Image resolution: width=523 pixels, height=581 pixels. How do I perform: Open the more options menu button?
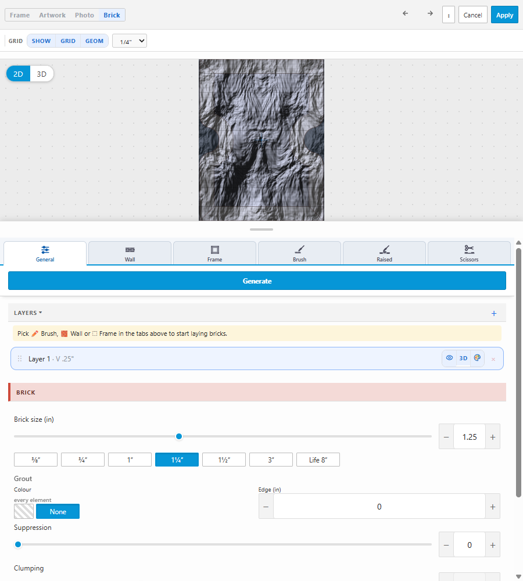[x=449, y=15]
